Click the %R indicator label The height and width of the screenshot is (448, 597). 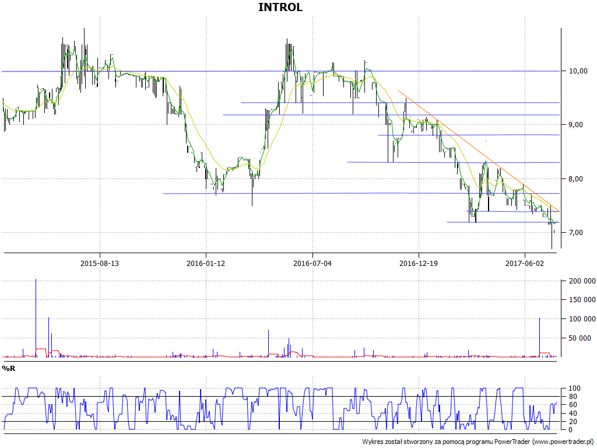pos(8,369)
